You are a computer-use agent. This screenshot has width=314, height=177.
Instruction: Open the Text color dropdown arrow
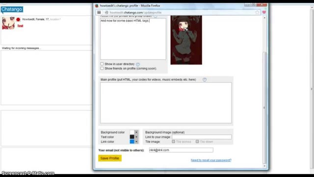click(136, 137)
